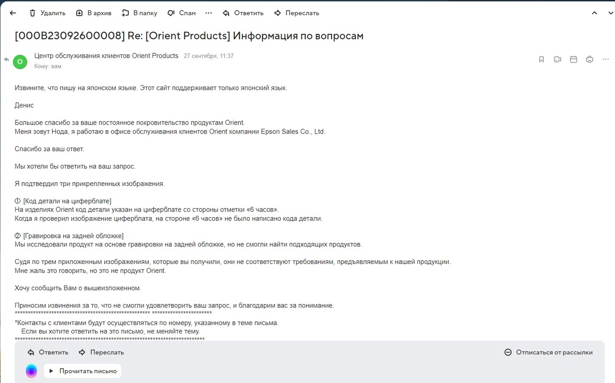
Task: Print the email using printer icon
Action: coord(590,60)
